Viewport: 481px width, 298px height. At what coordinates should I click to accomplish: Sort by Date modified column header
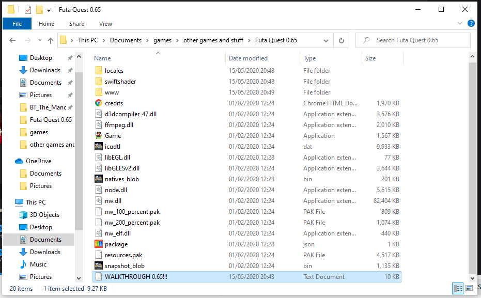248,58
